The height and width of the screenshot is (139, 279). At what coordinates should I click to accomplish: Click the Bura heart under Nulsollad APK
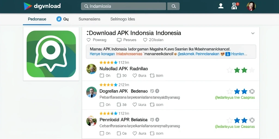(135, 76)
